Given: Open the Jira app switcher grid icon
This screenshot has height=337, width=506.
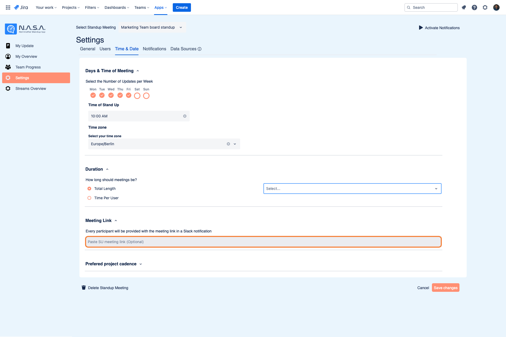Looking at the screenshot, I should tap(8, 7).
